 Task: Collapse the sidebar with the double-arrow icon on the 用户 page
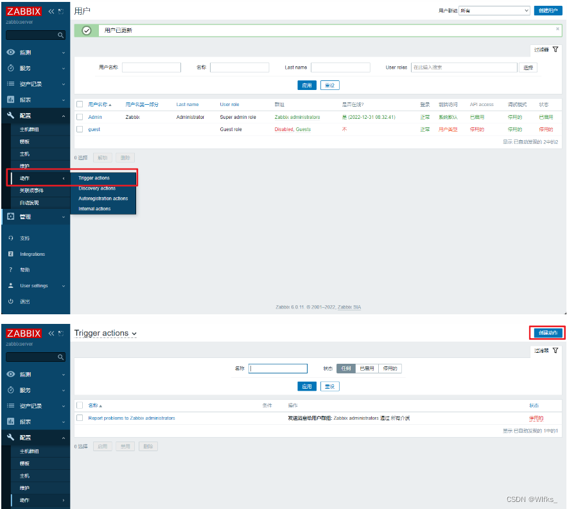[x=51, y=11]
